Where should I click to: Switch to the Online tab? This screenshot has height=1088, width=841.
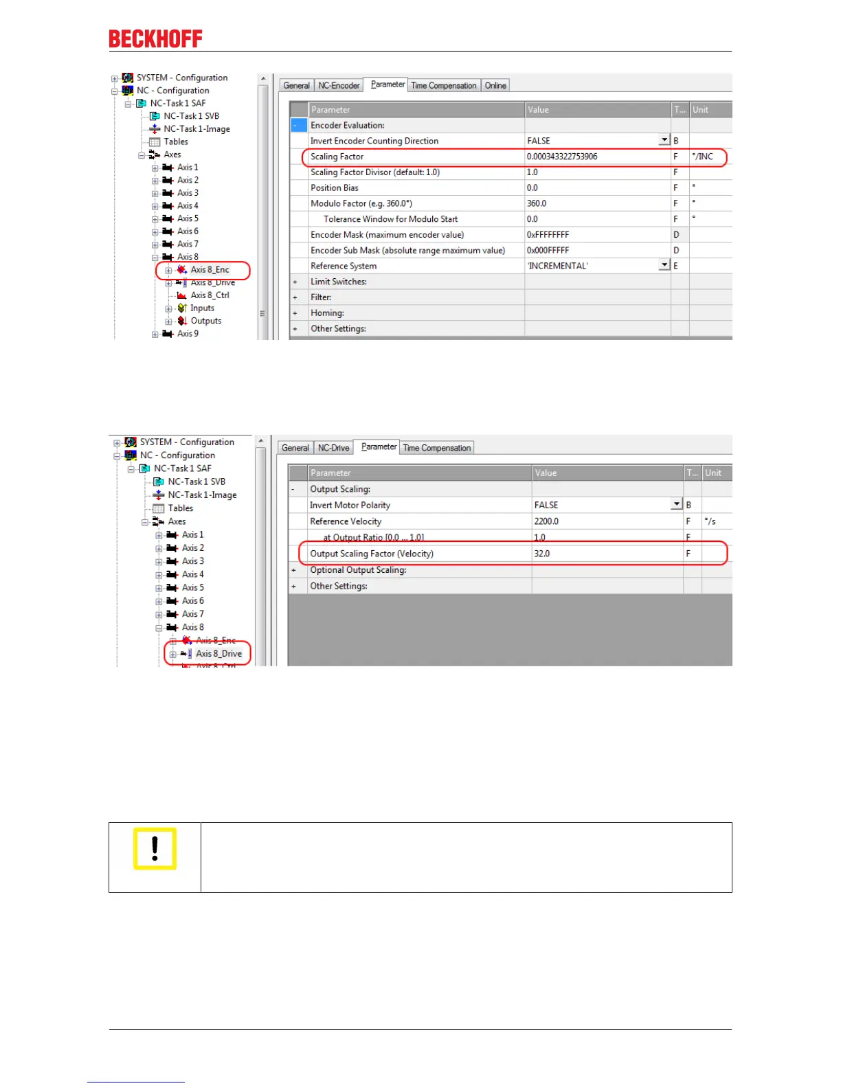coord(495,86)
